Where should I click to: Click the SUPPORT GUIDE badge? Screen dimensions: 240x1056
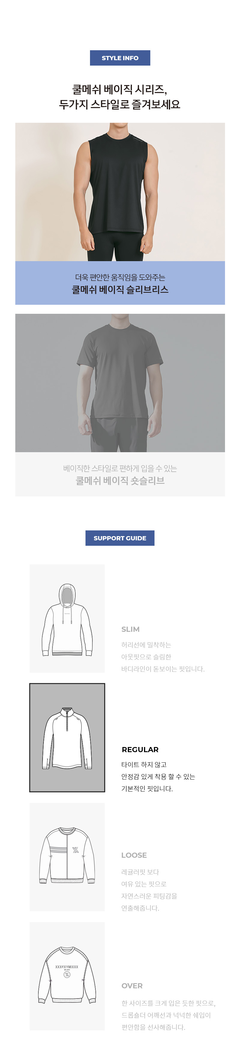click(x=120, y=538)
